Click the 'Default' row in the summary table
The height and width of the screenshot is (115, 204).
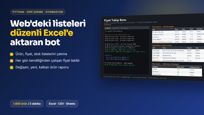(x=177, y=69)
